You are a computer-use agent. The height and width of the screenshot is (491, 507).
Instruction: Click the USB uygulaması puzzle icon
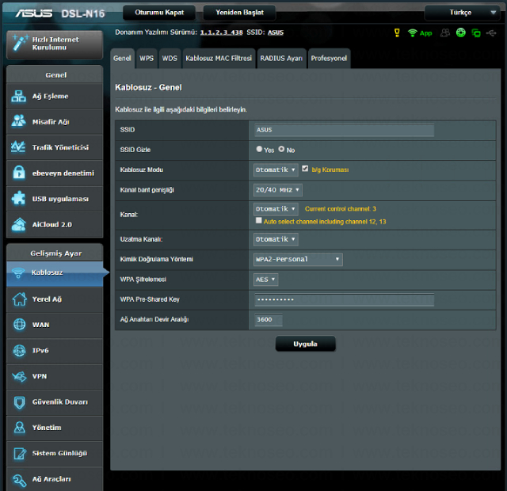[18, 198]
